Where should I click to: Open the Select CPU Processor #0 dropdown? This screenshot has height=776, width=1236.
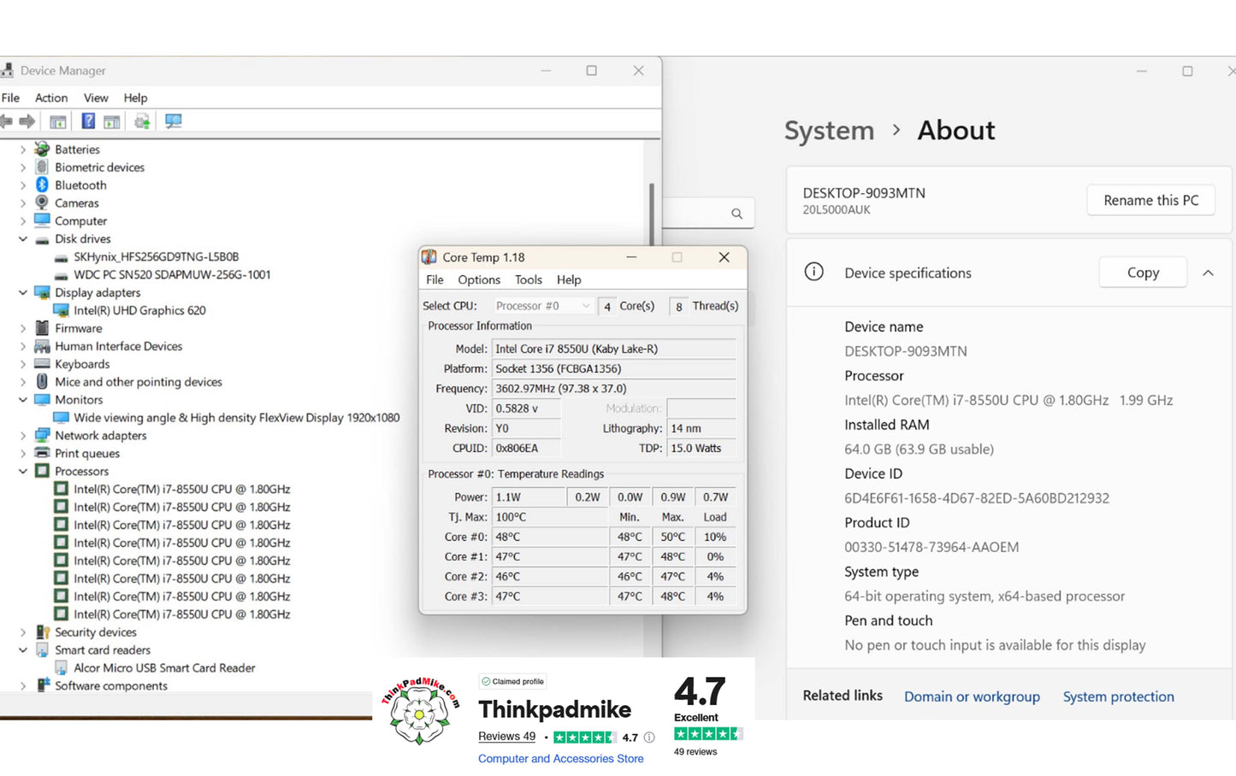[543, 306]
